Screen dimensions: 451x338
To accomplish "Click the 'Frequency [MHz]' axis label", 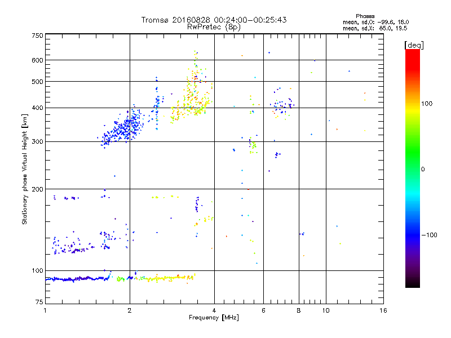I will [x=214, y=318].
